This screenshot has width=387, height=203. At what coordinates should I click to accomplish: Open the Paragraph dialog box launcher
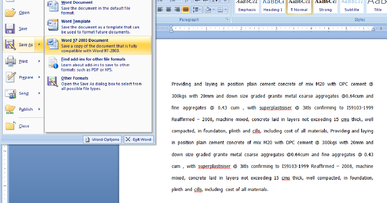pyautogui.click(x=227, y=19)
